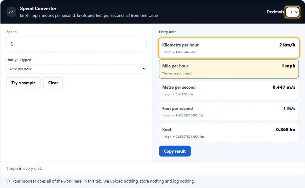Click the shield privacy icon in footer
The height and width of the screenshot is (188, 305).
coord(8,181)
